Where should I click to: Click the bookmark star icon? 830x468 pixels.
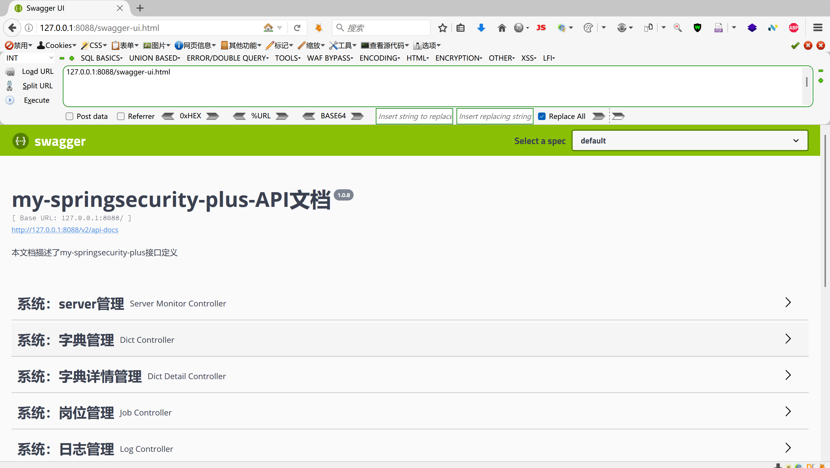[442, 28]
